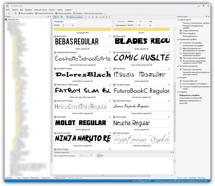The image size is (215, 186).
Task: Check the Bebas Regular font checkbox
Action: 110,36
